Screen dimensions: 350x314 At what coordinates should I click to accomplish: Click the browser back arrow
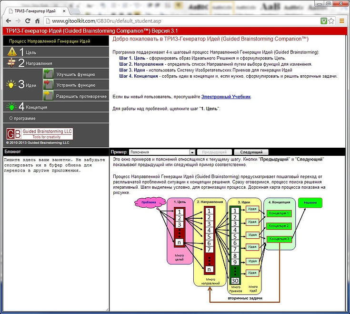[x=8, y=21]
